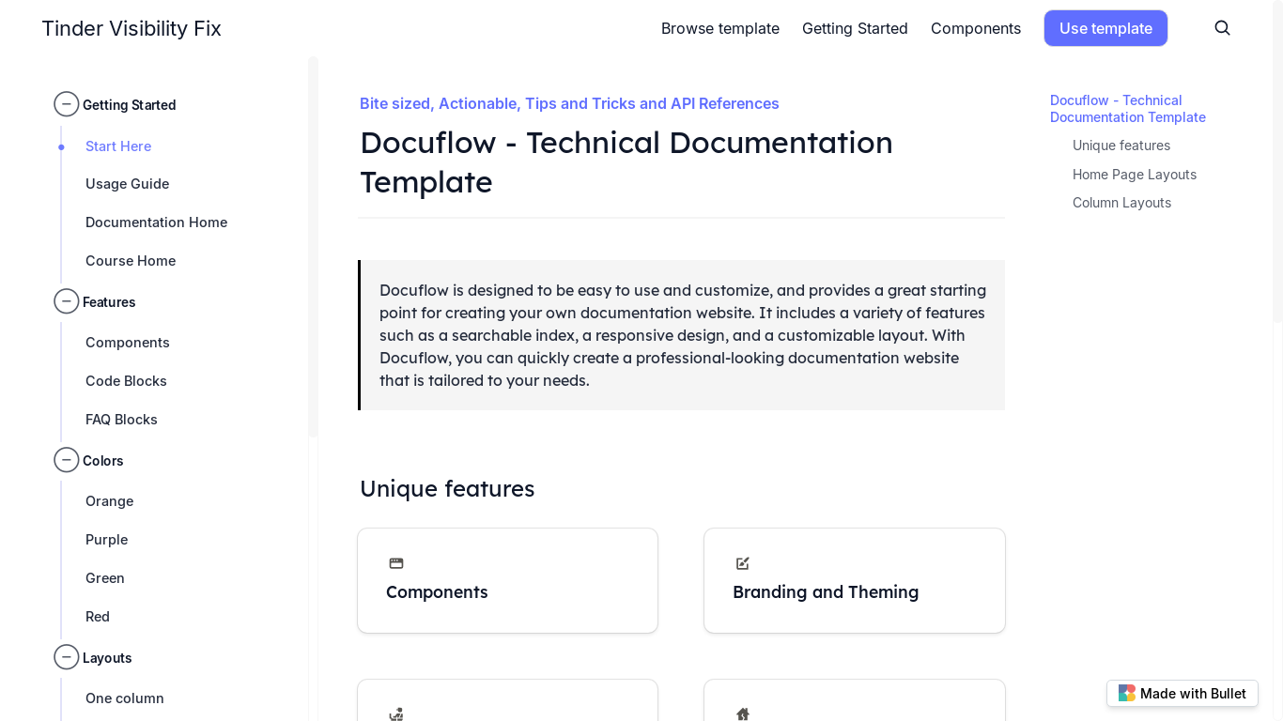Click the Bullet logo icon

1127,694
